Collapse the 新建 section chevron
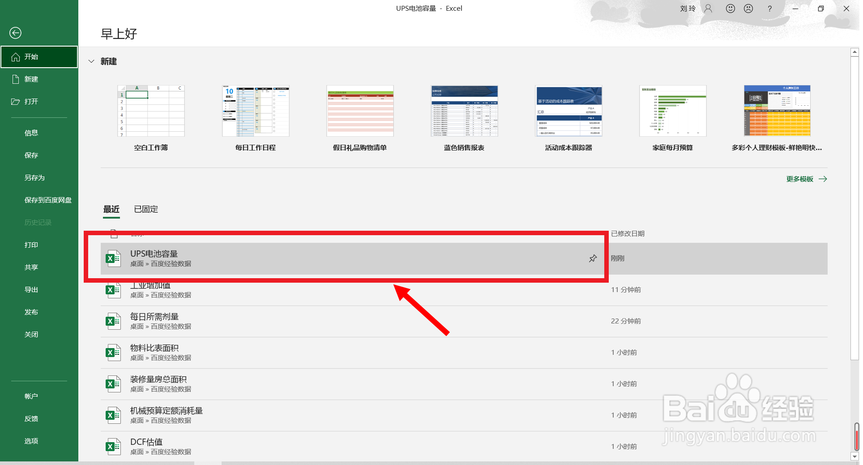The width and height of the screenshot is (863, 465). 91,61
